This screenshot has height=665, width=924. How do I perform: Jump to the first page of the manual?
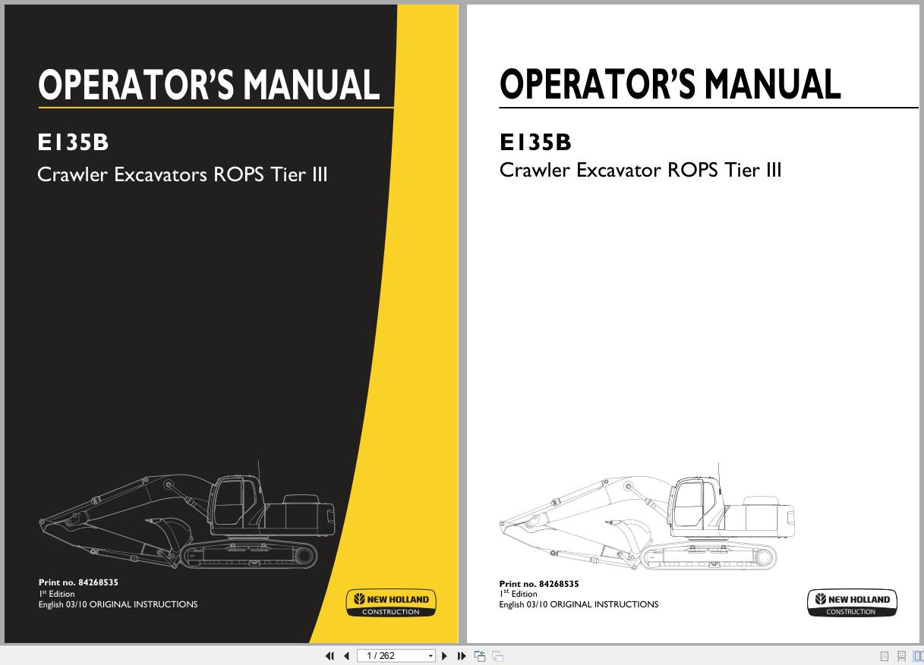pyautogui.click(x=330, y=655)
